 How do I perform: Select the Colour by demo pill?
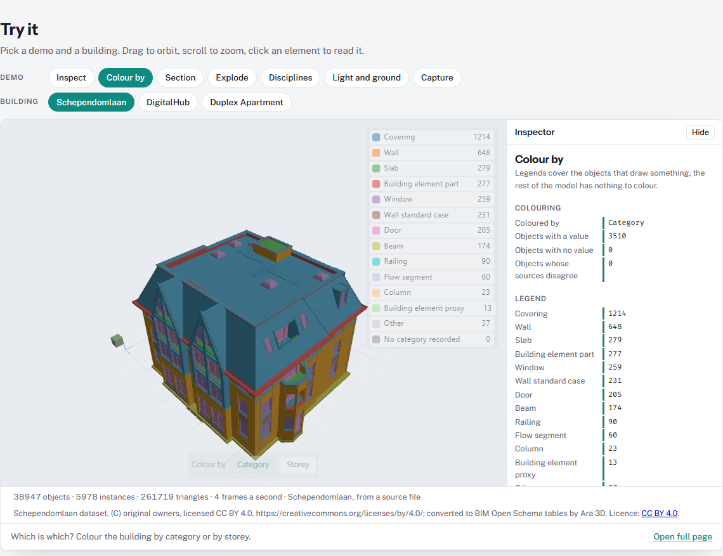pos(126,77)
